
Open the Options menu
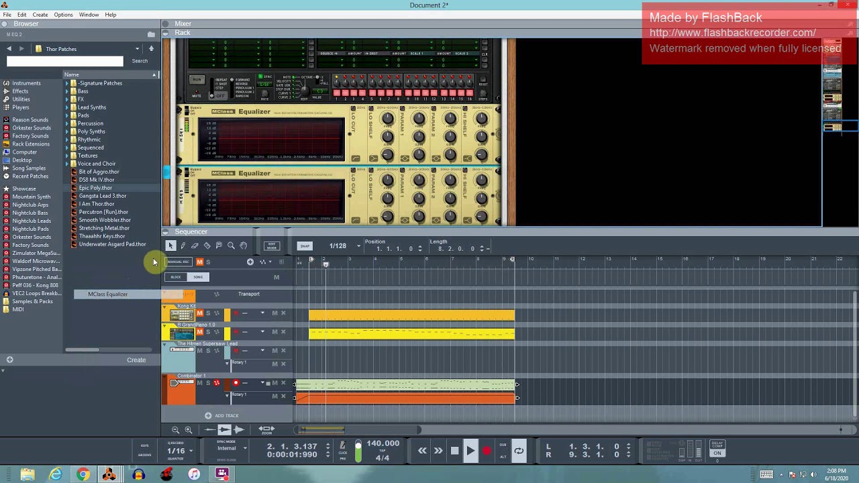(63, 15)
